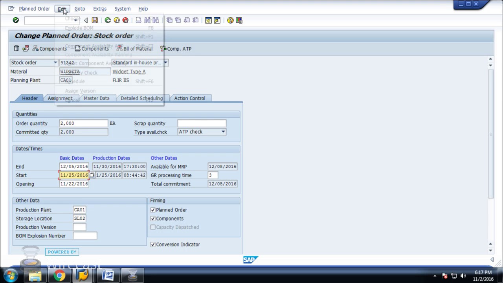
Task: Click the green Enter checkmark icon
Action: tap(16, 20)
